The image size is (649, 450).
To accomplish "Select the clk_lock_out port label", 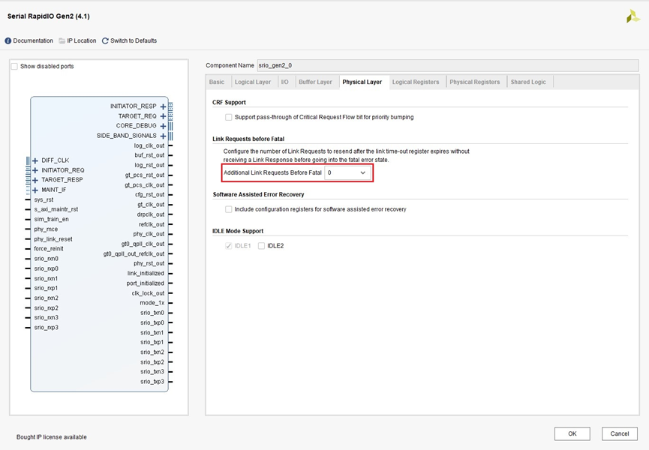I will tap(148, 293).
